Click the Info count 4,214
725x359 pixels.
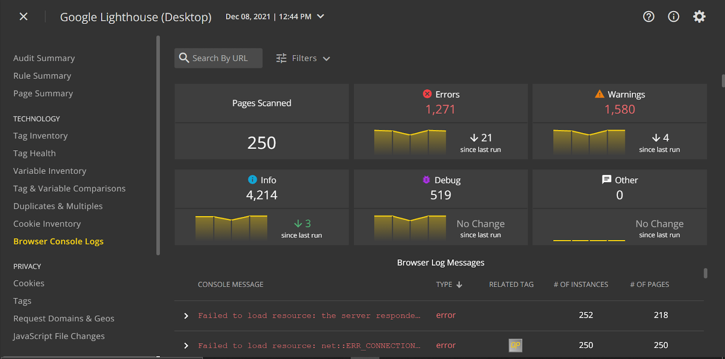click(261, 195)
